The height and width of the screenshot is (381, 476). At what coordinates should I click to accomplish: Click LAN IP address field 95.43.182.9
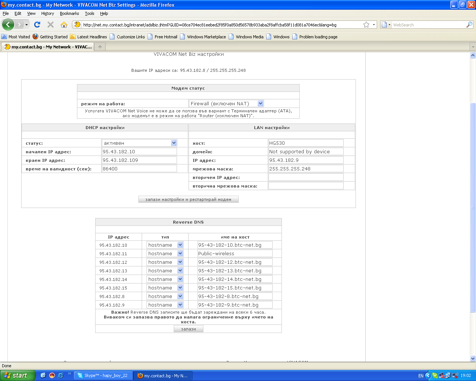coord(306,160)
